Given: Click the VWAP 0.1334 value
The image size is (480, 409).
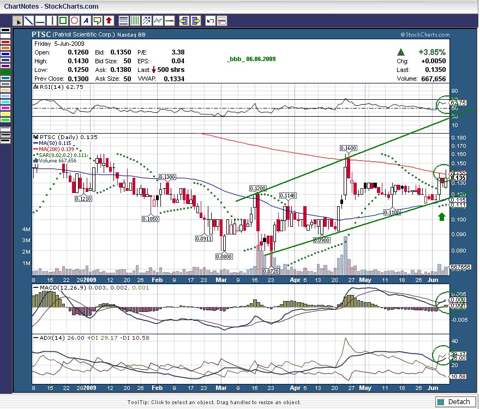Looking at the screenshot, I should pos(174,79).
